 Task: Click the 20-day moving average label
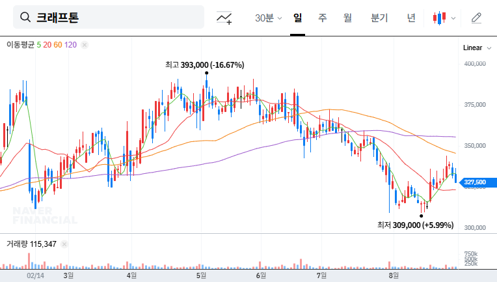tap(47, 45)
